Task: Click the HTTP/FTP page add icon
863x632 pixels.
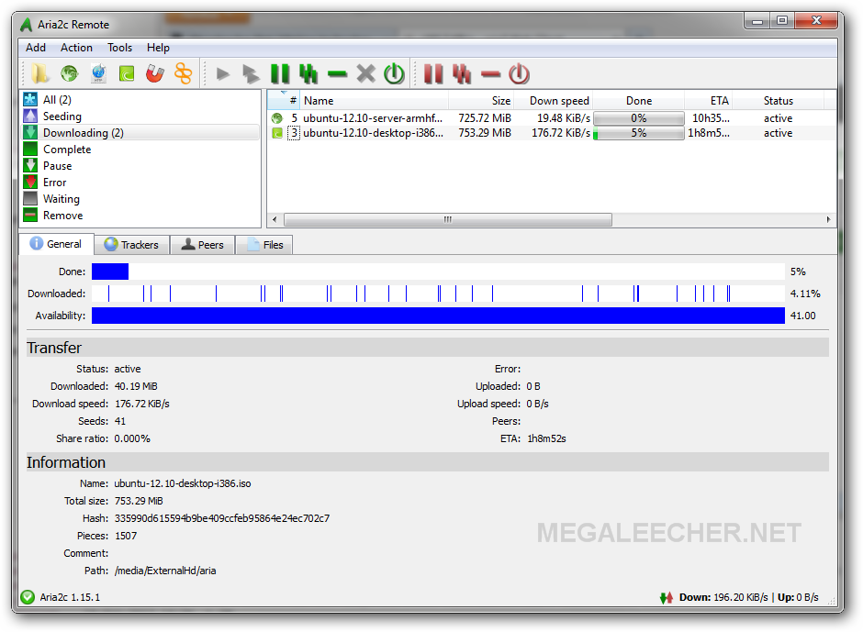Action: pos(98,73)
